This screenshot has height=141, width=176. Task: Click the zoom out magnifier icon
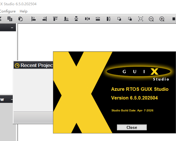coord(151,19)
